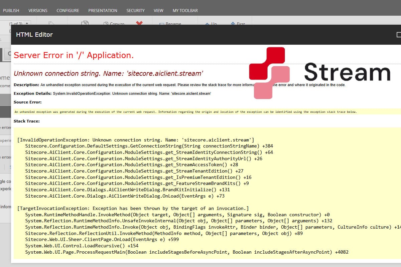Click the duplicate pages icon in ribbon
401x267 pixels.
(x=85, y=23)
